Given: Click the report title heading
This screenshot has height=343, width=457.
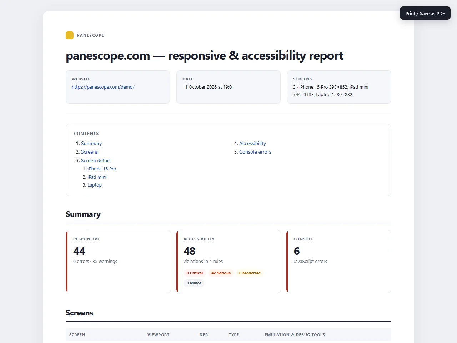Looking at the screenshot, I should click(205, 55).
